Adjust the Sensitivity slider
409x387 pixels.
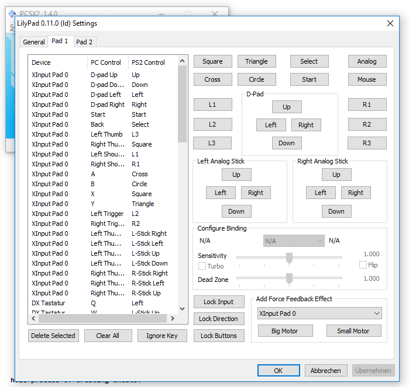pyautogui.click(x=289, y=257)
